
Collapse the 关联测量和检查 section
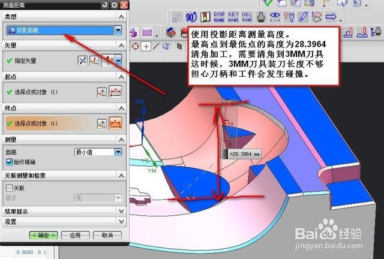point(121,176)
